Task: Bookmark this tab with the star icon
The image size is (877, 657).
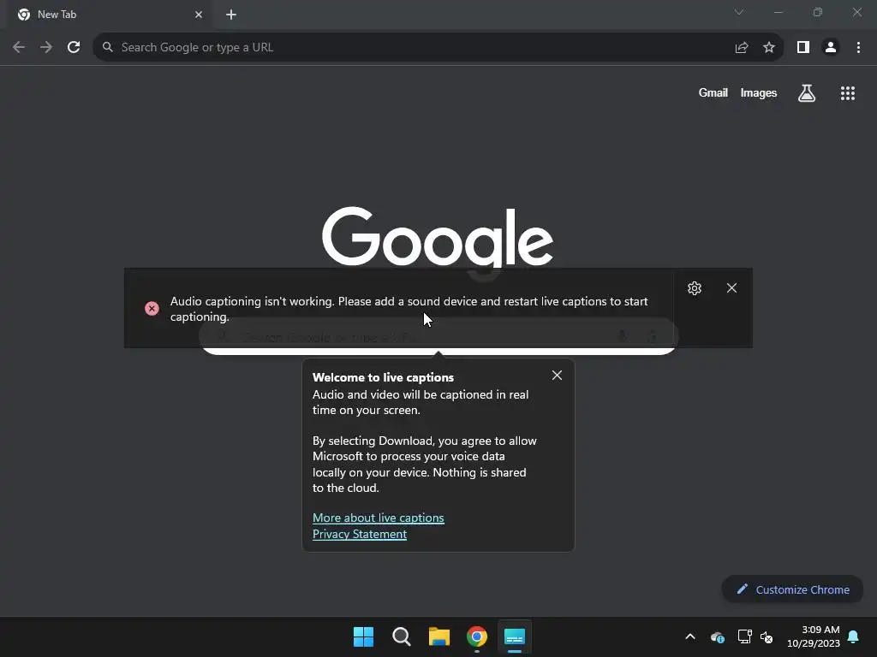Action: 769,48
